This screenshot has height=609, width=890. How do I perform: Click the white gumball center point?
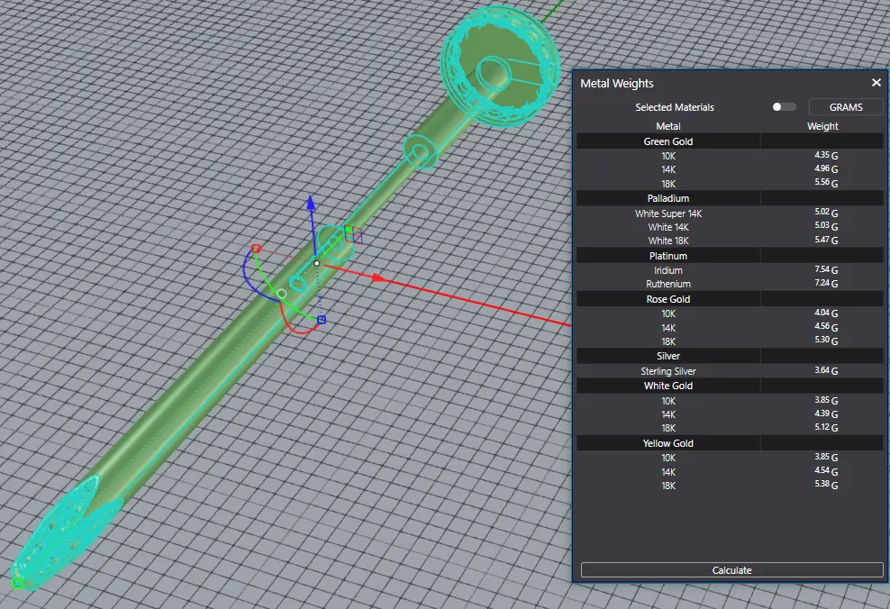pyautogui.click(x=317, y=263)
